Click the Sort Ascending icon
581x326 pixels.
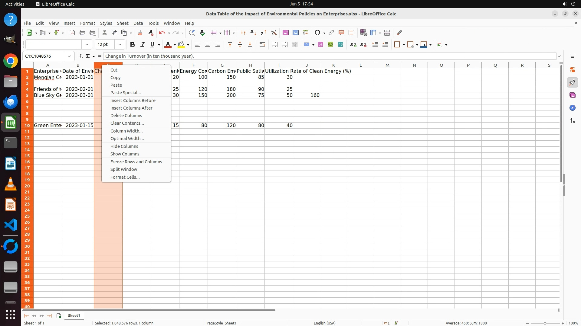coord(253,33)
